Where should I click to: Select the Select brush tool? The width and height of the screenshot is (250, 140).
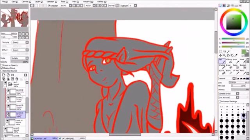(x=236, y=66)
